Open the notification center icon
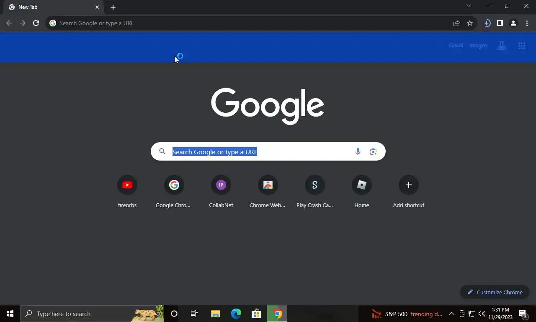536x322 pixels. pyautogui.click(x=523, y=314)
